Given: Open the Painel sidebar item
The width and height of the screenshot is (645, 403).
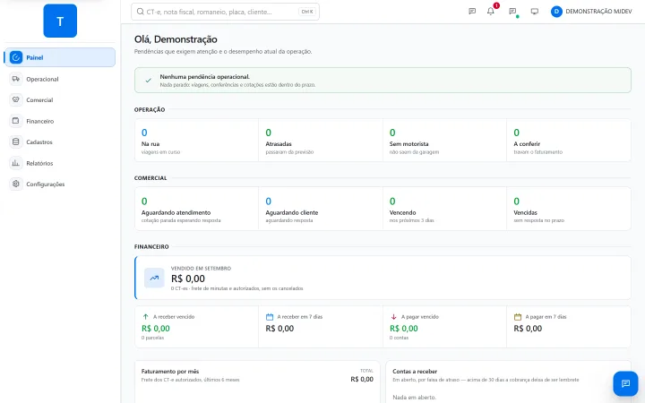Looking at the screenshot, I should [x=60, y=57].
